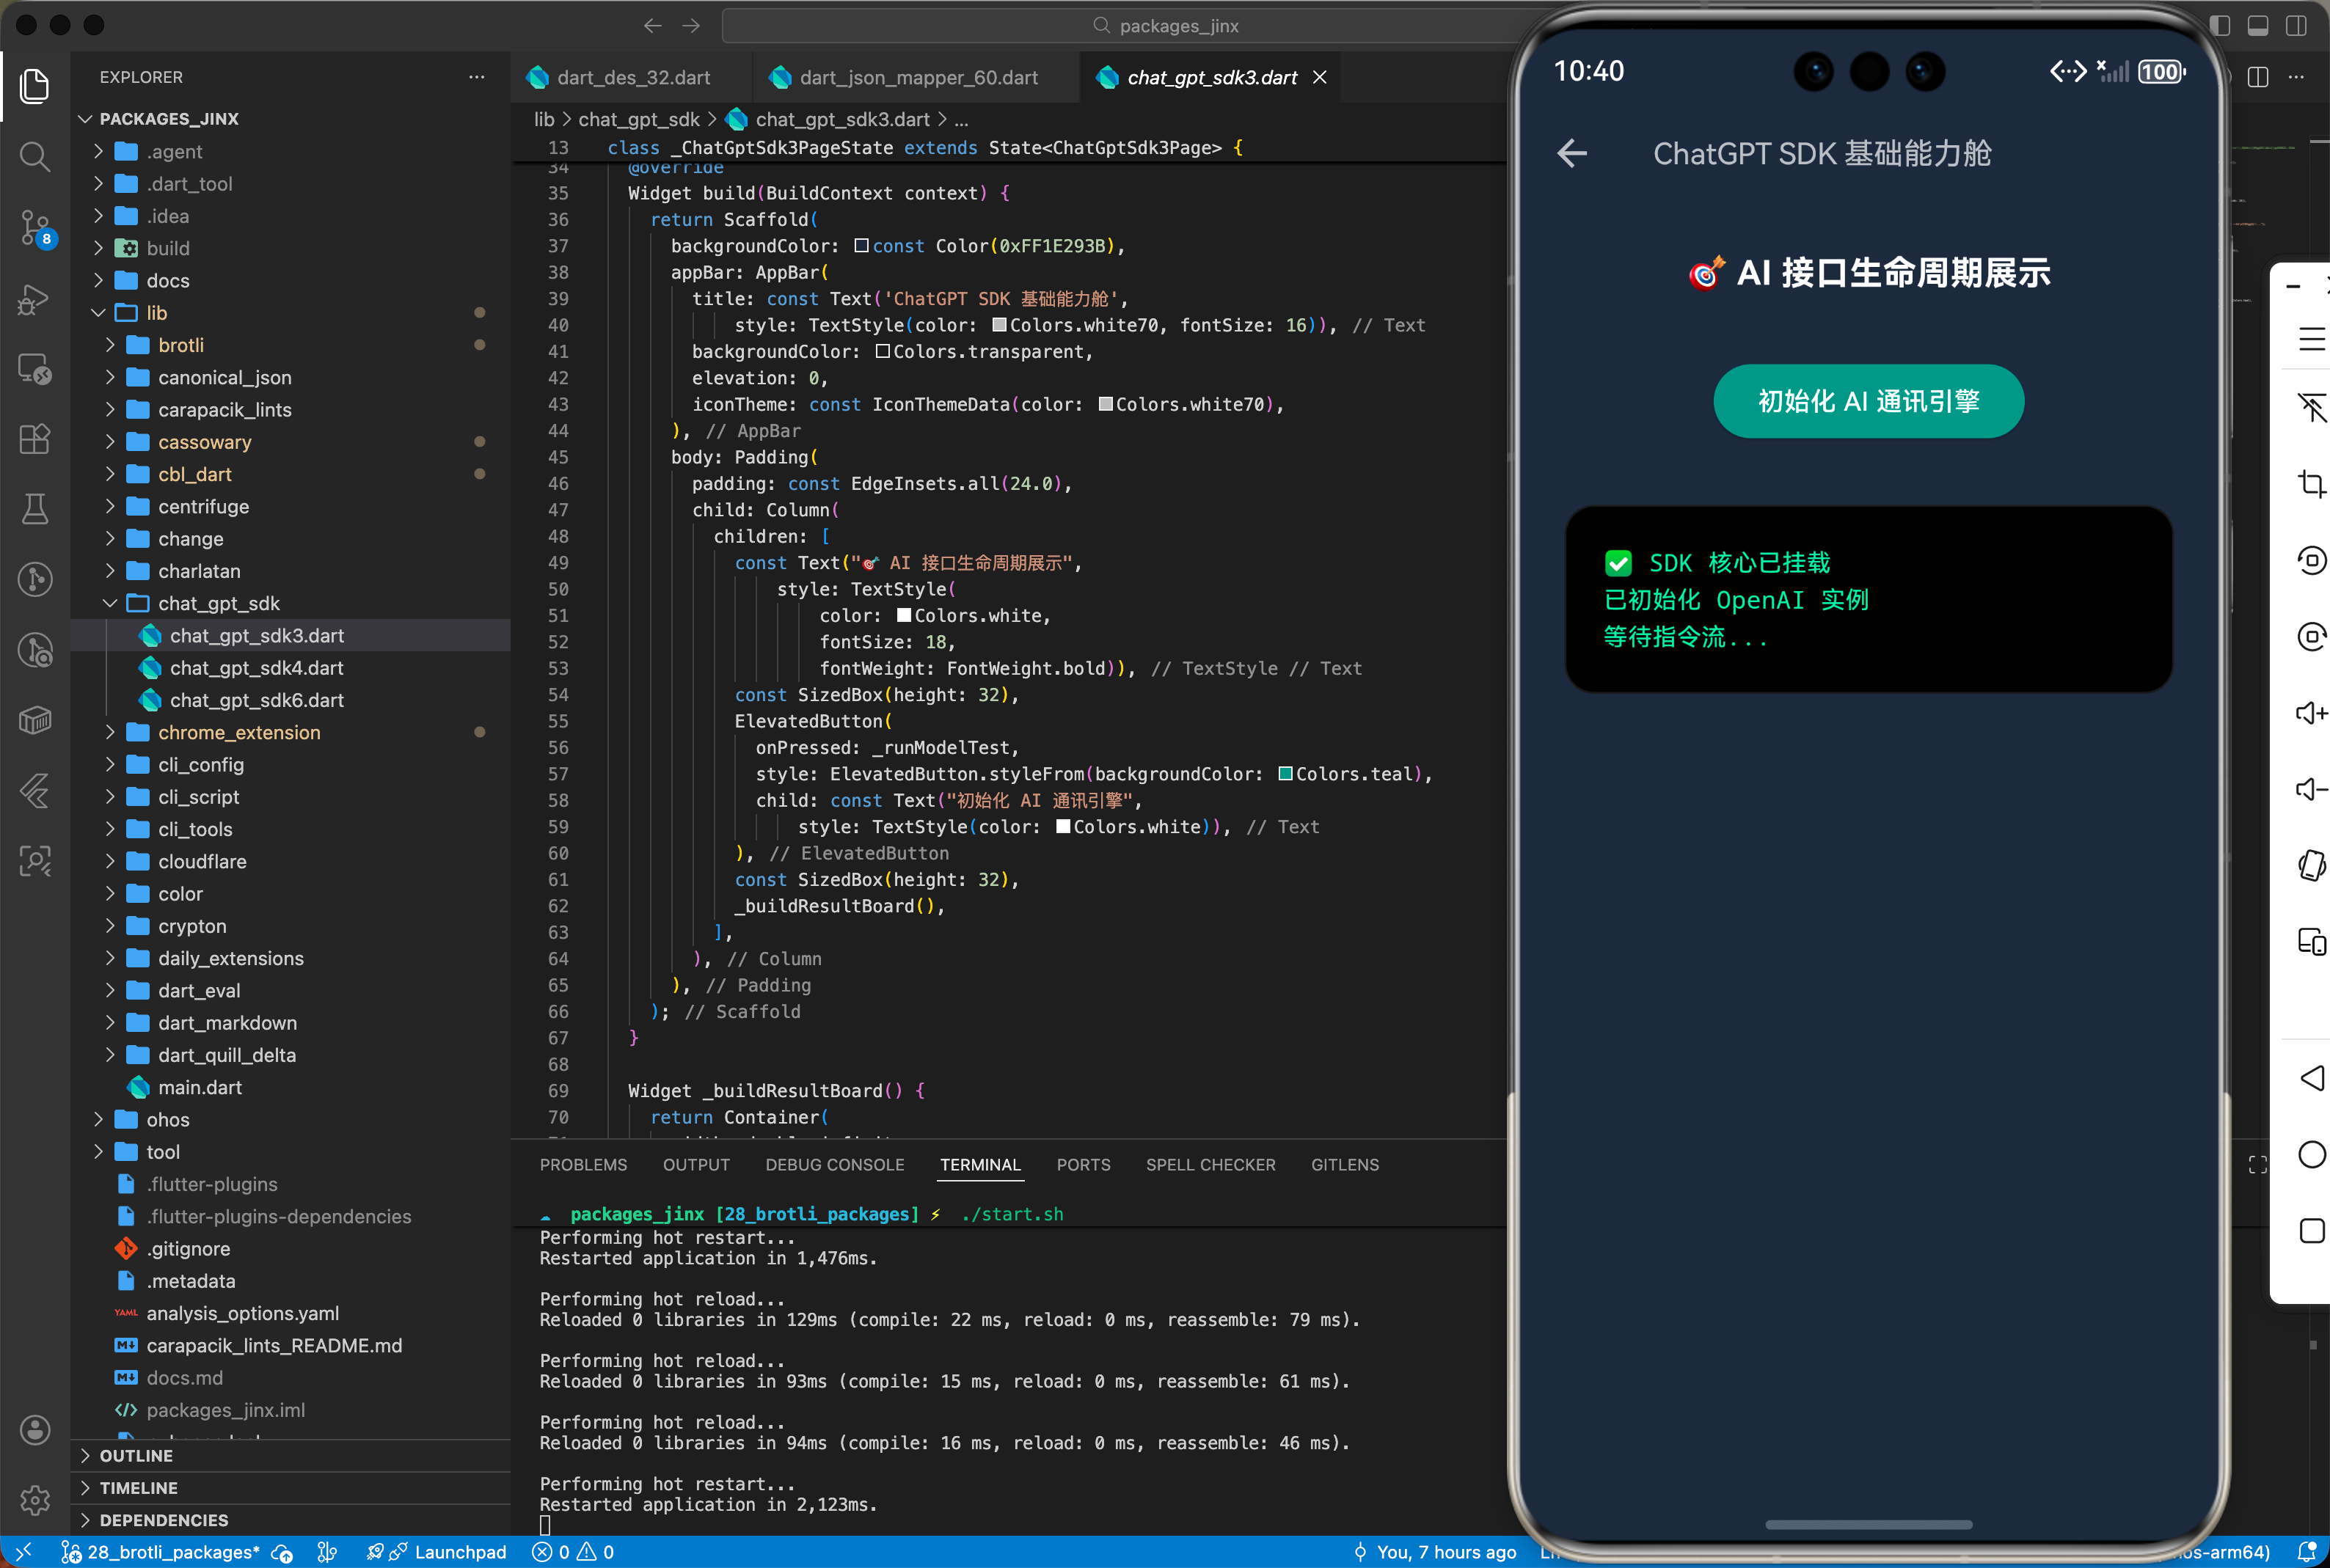Open the Flutter sidebar view

35,790
